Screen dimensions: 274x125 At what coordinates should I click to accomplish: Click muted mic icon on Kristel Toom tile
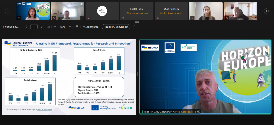tap(123, 18)
